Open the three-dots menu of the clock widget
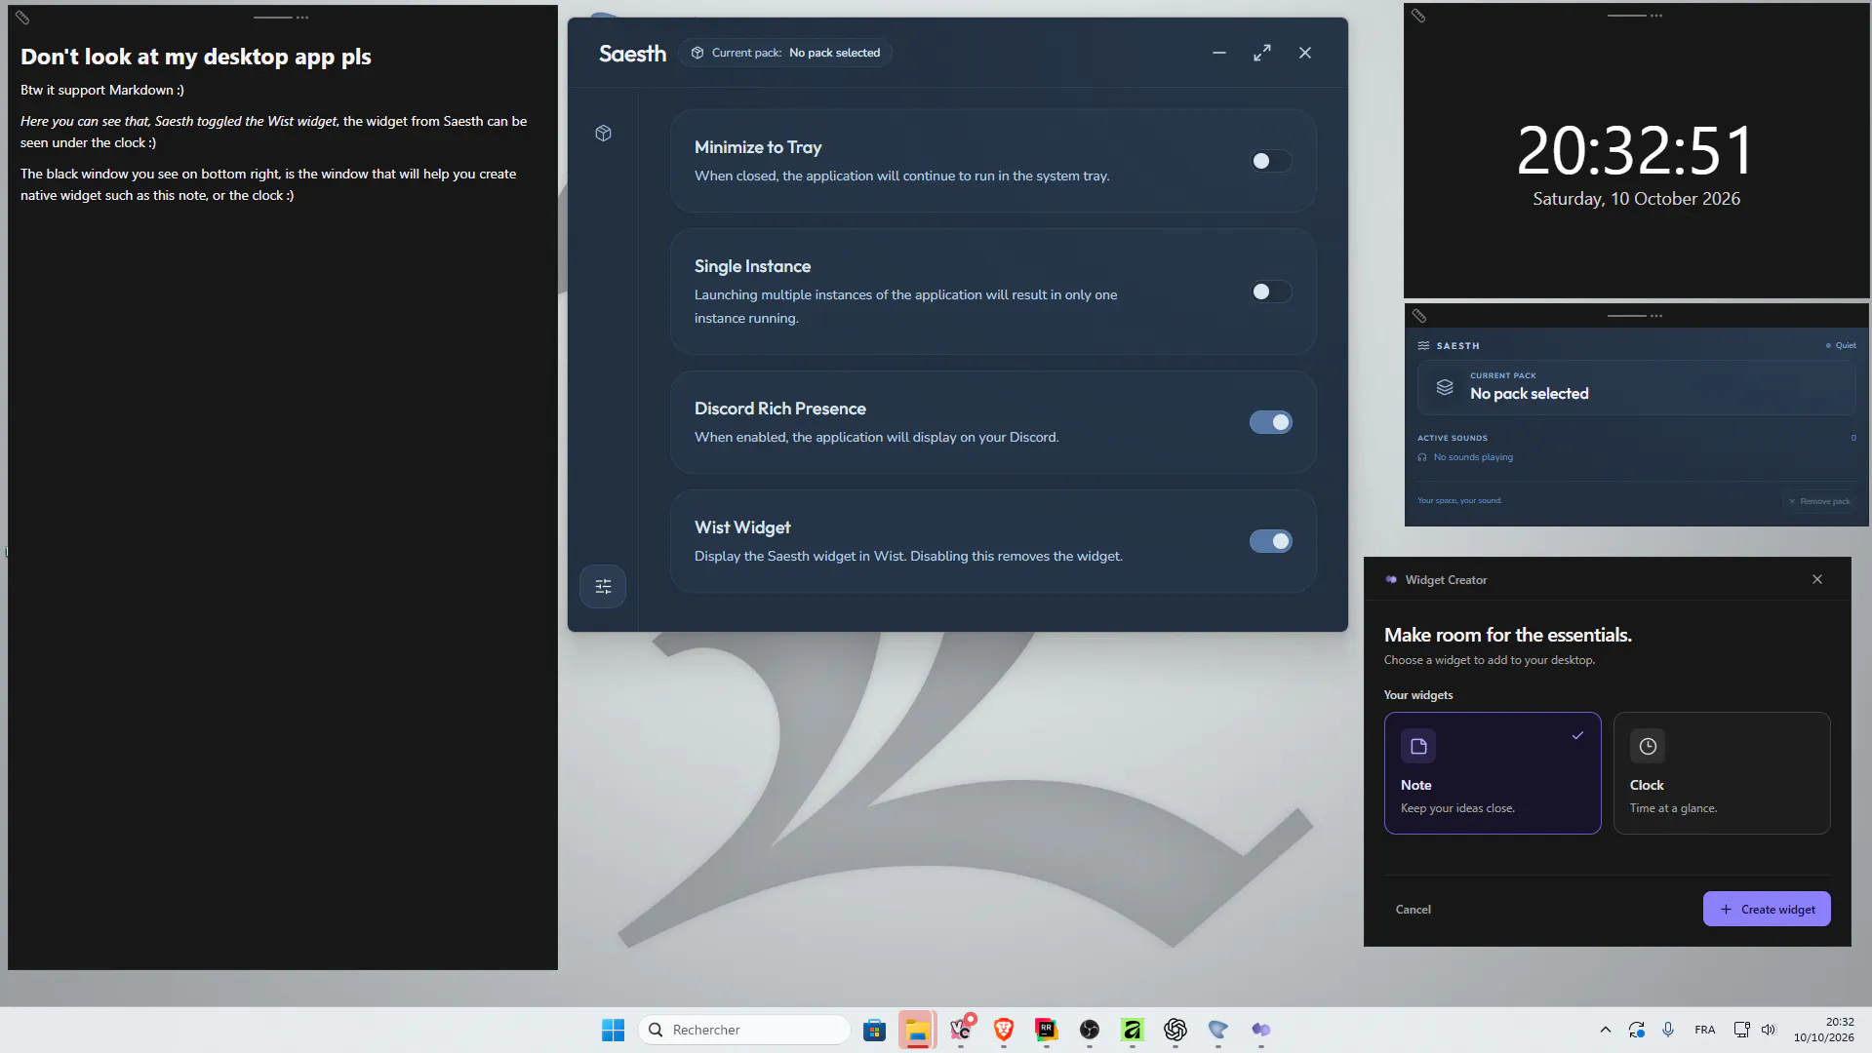Screen dimensions: 1872x1053 pos(1656,16)
